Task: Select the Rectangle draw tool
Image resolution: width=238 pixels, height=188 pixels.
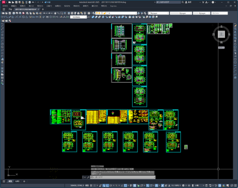Action: point(2,38)
